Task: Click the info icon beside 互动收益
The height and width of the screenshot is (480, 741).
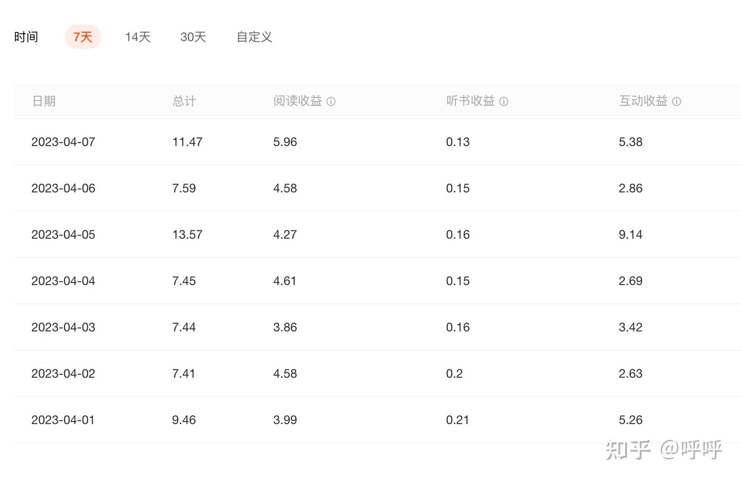Action: 677,101
